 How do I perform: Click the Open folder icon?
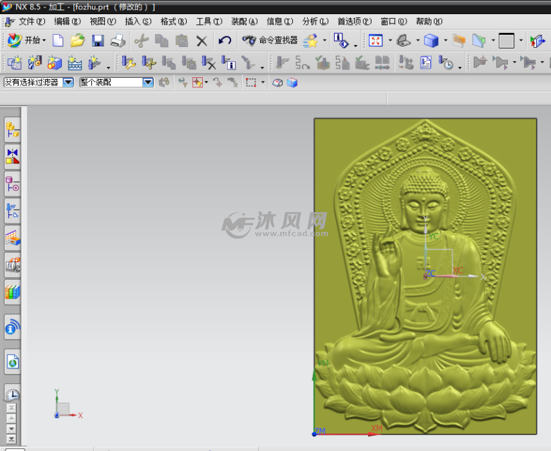click(77, 40)
